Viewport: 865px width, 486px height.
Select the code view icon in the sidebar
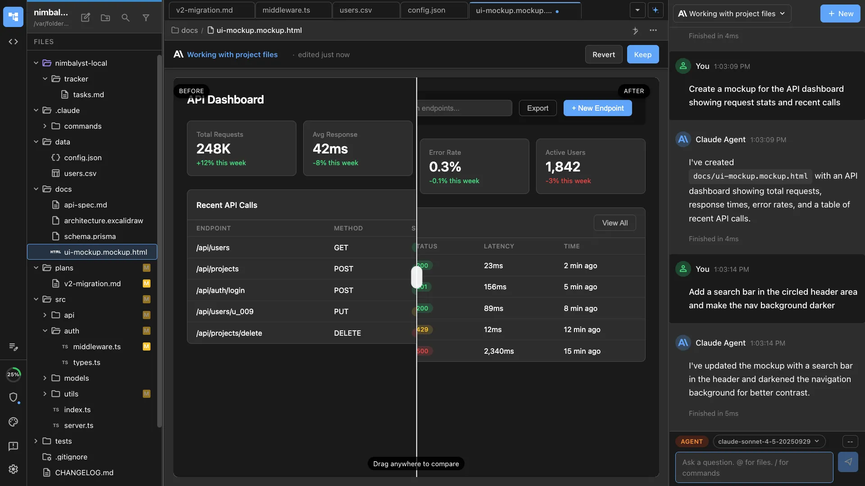pos(13,42)
